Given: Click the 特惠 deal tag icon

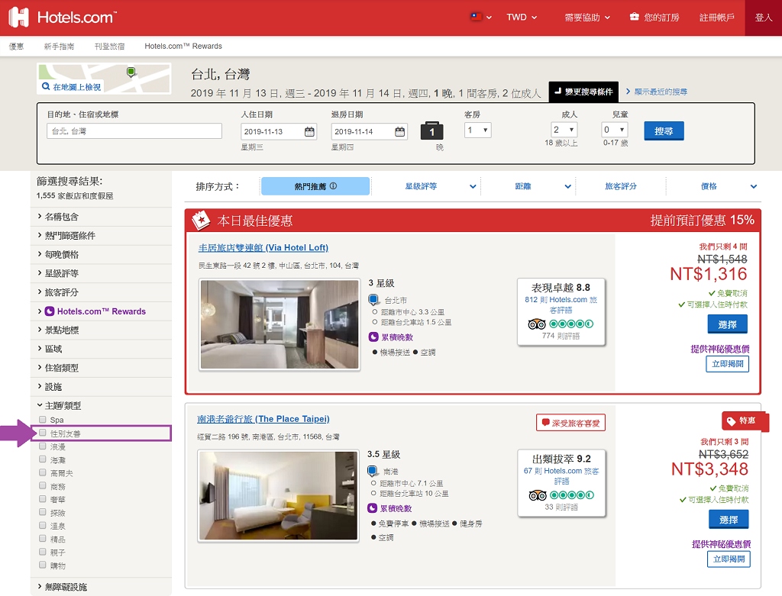Looking at the screenshot, I should pos(731,421).
